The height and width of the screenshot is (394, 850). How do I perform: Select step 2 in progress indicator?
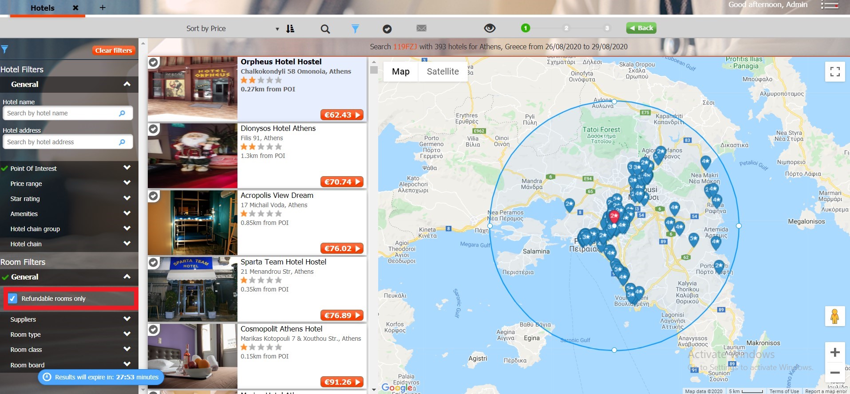(566, 28)
